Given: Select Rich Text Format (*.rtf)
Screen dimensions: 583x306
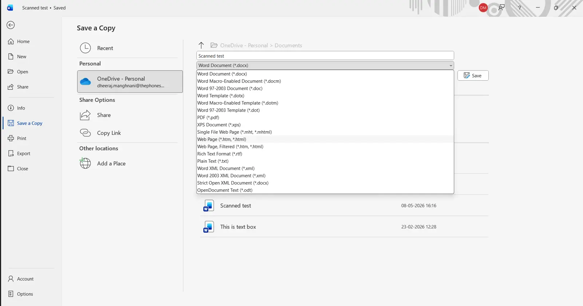Looking at the screenshot, I should point(325,154).
